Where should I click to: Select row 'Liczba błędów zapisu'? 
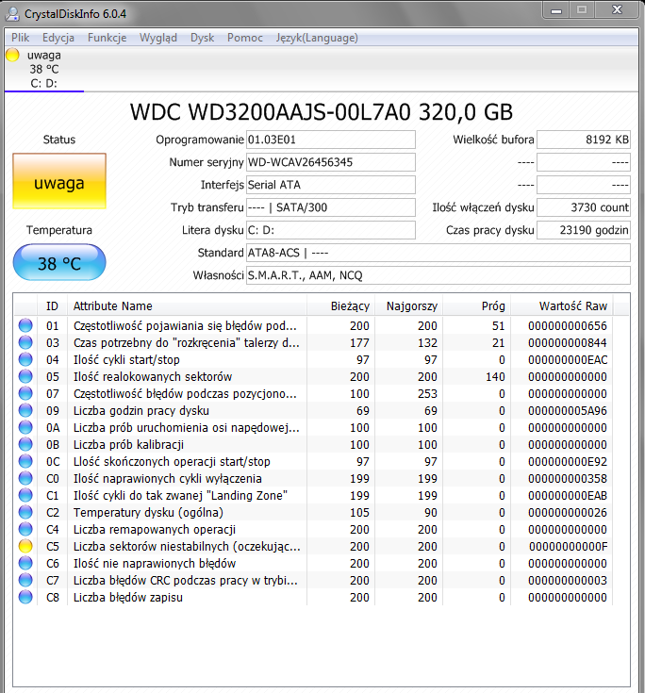313,597
